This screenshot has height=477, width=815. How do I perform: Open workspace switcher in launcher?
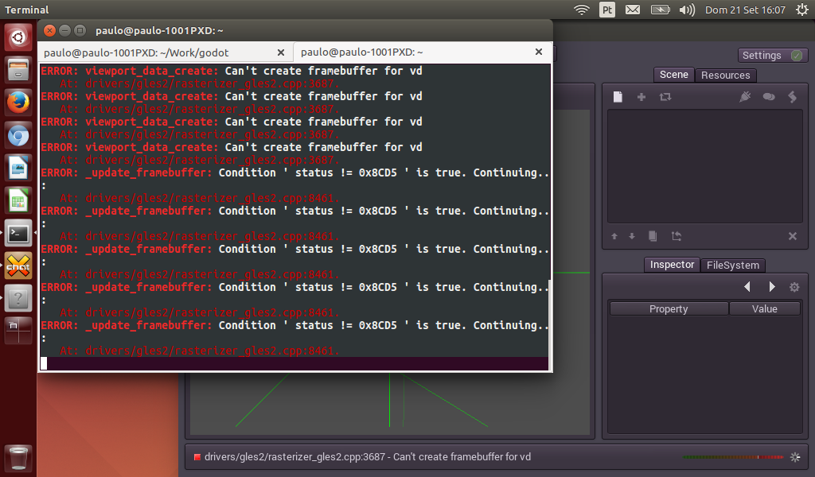tap(18, 332)
